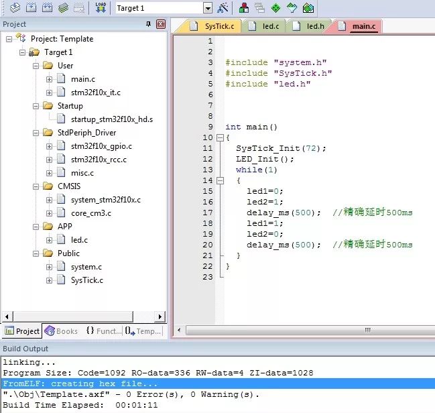
Task: Select core_cm3.c in project tree
Action: point(91,213)
